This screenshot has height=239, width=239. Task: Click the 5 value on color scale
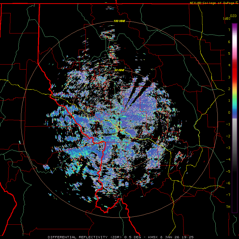pyautogui.click(x=229, y=53)
